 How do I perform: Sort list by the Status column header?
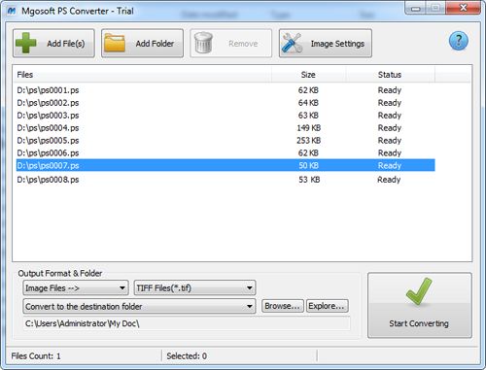(x=390, y=75)
